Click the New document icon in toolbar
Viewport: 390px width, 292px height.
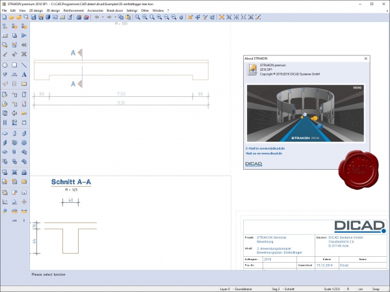5,17
